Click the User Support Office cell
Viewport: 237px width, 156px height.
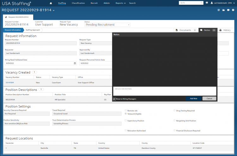tap(86, 83)
